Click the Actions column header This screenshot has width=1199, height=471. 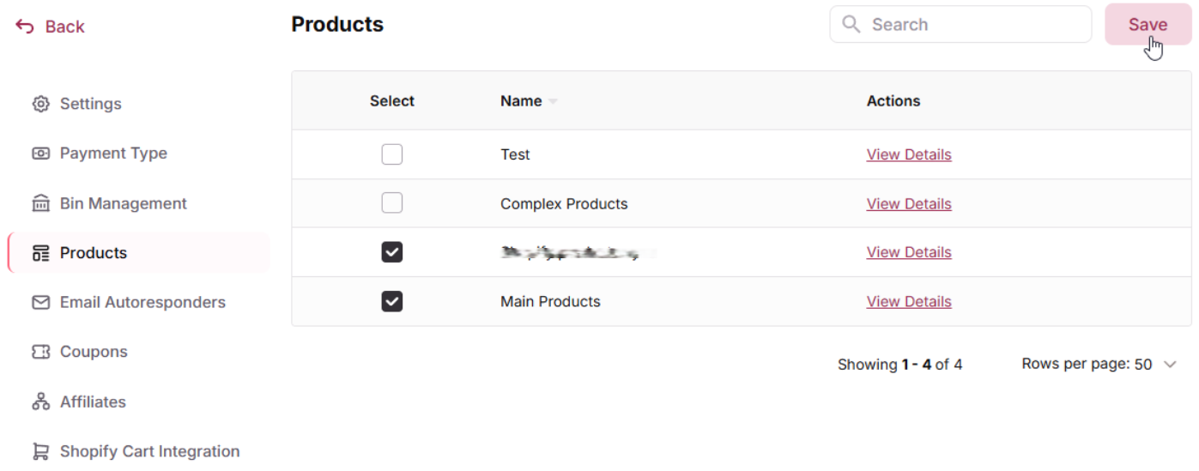[x=893, y=101]
